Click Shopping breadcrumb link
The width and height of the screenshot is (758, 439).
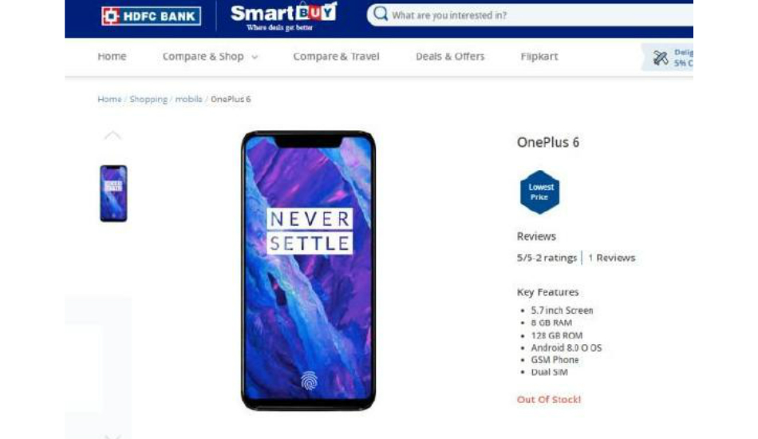[148, 99]
